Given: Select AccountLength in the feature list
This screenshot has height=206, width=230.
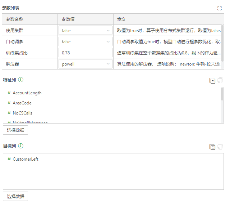Looking at the screenshot, I should (x=27, y=93).
